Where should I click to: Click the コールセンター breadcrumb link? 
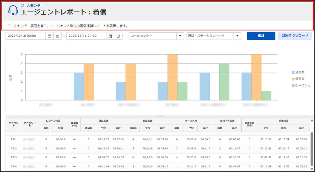pos(32,5)
